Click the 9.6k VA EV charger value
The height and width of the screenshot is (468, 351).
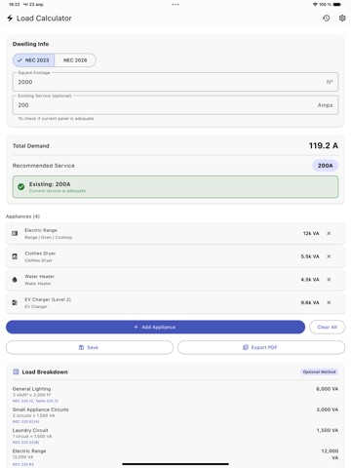[x=310, y=302]
